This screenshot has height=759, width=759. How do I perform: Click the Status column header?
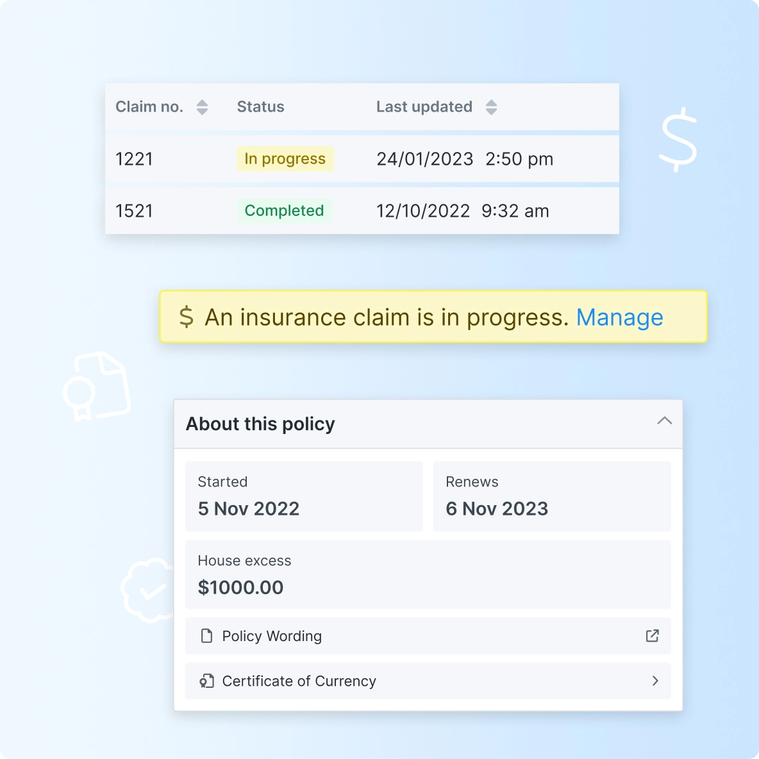click(x=260, y=107)
